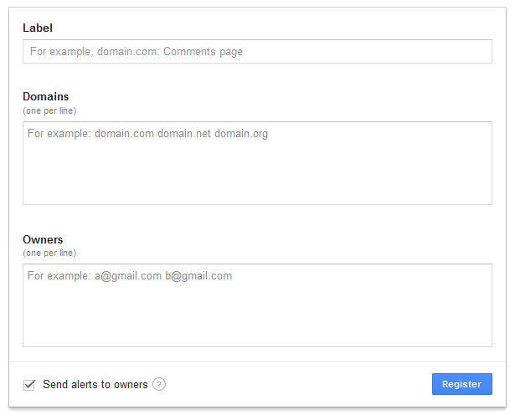Screen dimensions: 515x415
Task: Click the help icon beside Send alerts
Action: 159,385
